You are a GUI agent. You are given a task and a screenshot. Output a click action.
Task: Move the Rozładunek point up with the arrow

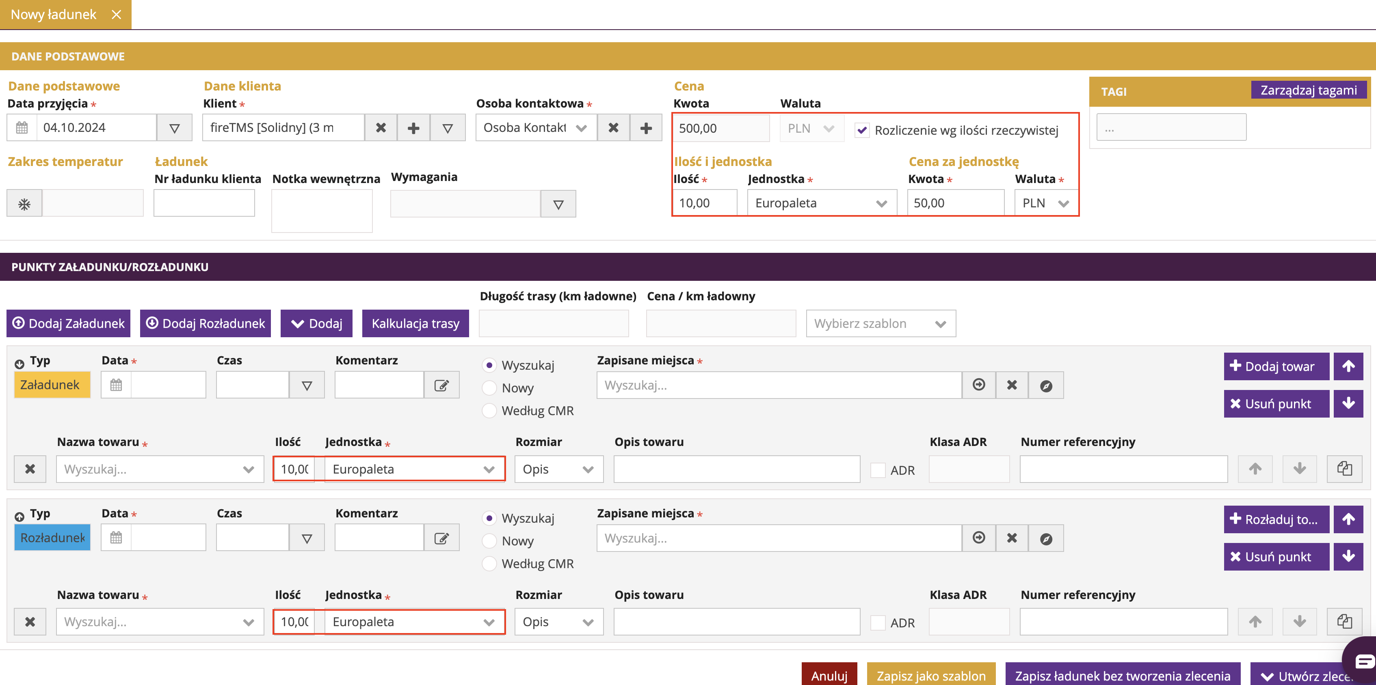[1348, 519]
